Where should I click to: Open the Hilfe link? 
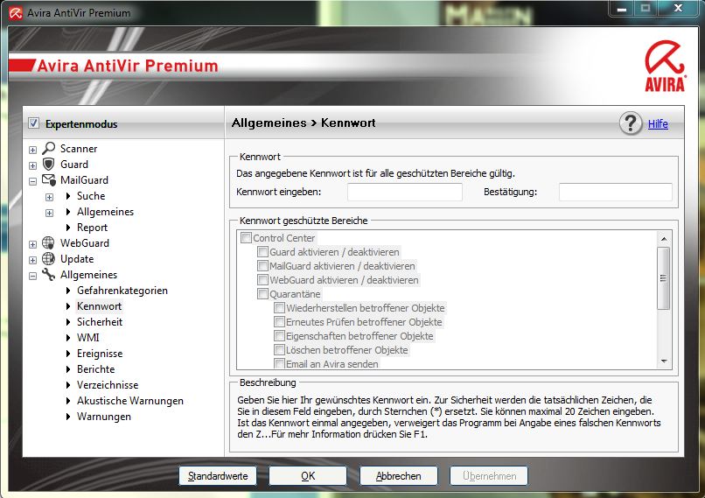658,123
